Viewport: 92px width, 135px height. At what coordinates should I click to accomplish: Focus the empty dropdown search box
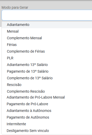point(47,15)
